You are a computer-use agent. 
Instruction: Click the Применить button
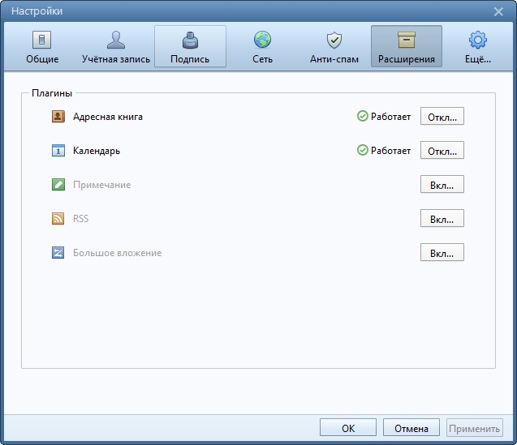tap(475, 427)
